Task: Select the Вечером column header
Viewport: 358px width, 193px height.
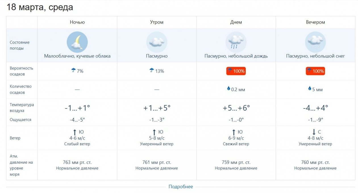Action: click(315, 22)
